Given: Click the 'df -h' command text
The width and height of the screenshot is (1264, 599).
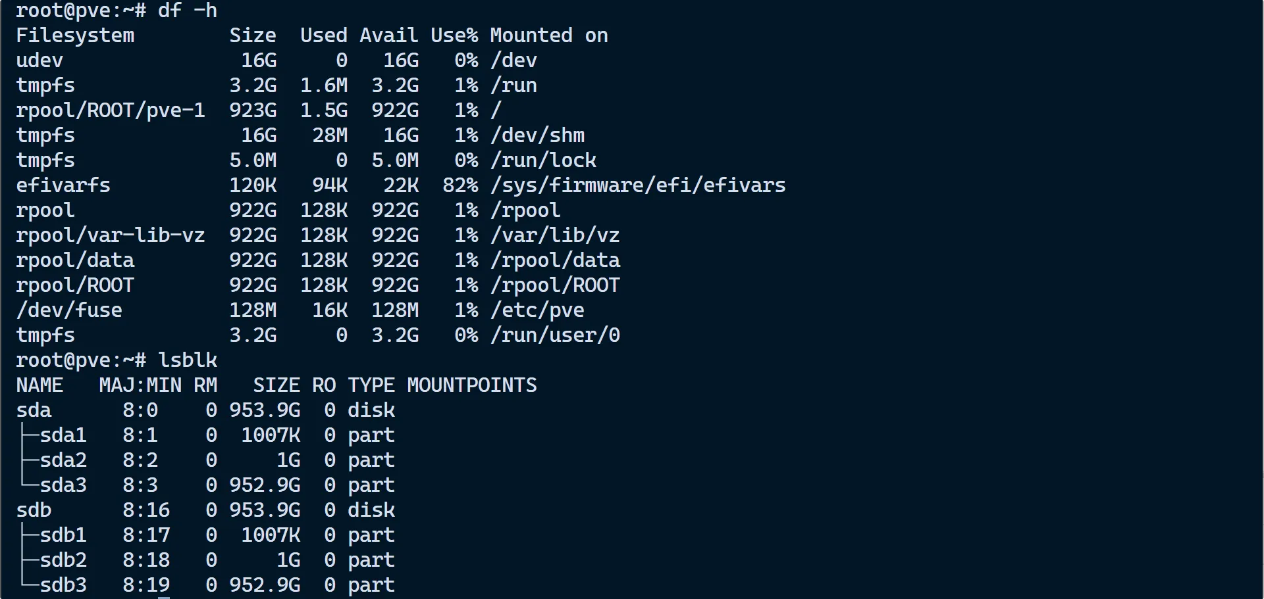Looking at the screenshot, I should click(187, 11).
